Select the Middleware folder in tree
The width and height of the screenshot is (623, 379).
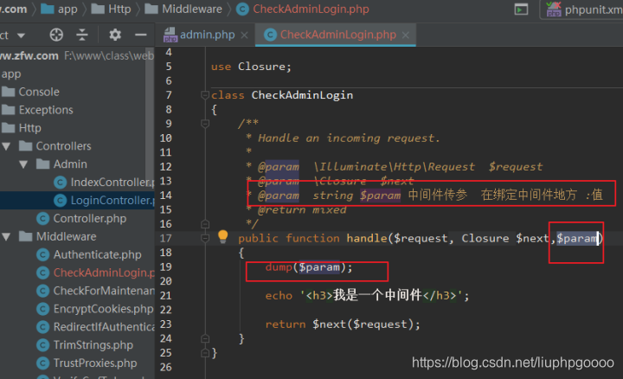(x=58, y=236)
